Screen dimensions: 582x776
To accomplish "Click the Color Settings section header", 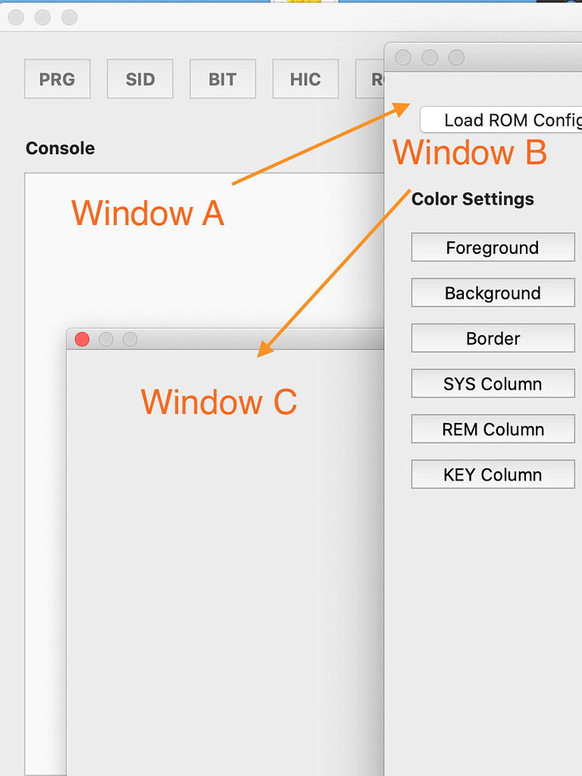I will tap(473, 199).
